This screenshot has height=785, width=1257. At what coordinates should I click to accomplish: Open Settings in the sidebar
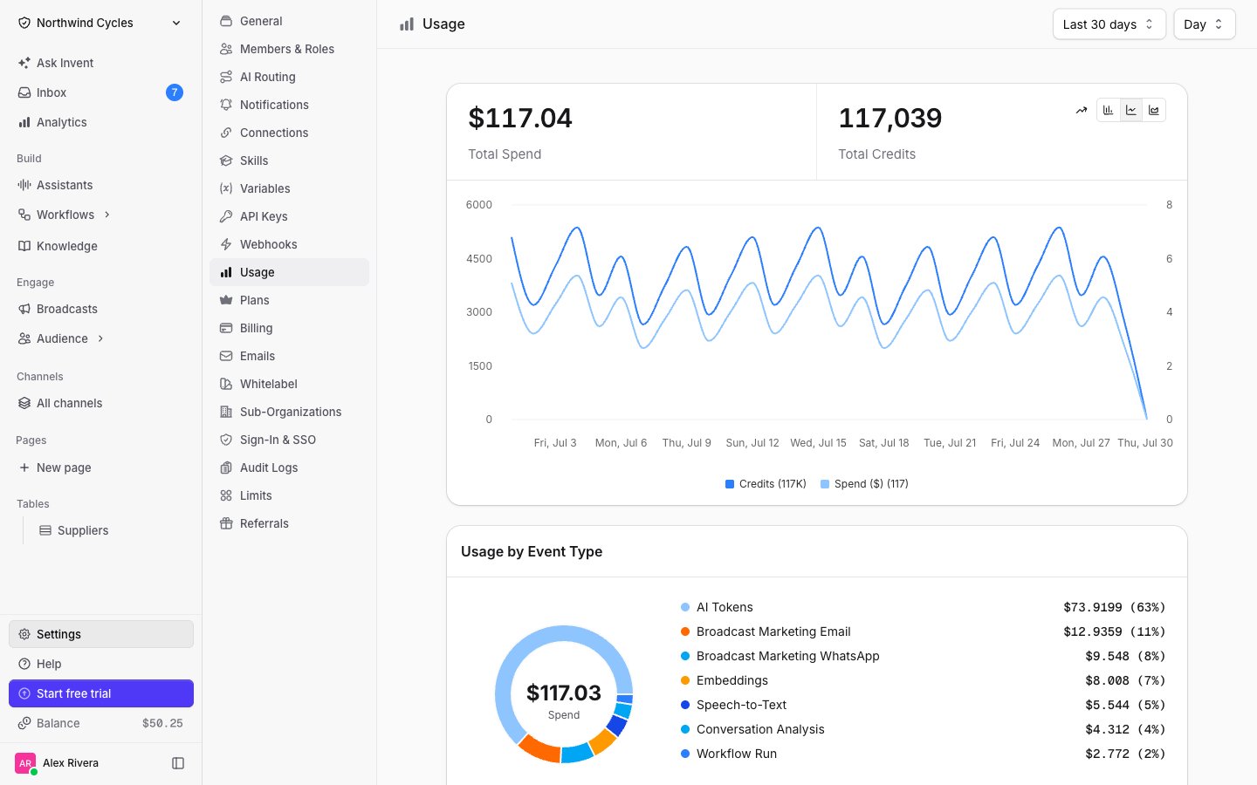(101, 634)
